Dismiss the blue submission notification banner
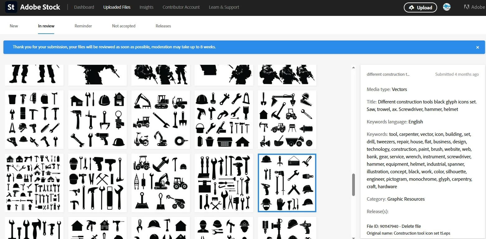The width and height of the screenshot is (486, 239). coord(478,47)
